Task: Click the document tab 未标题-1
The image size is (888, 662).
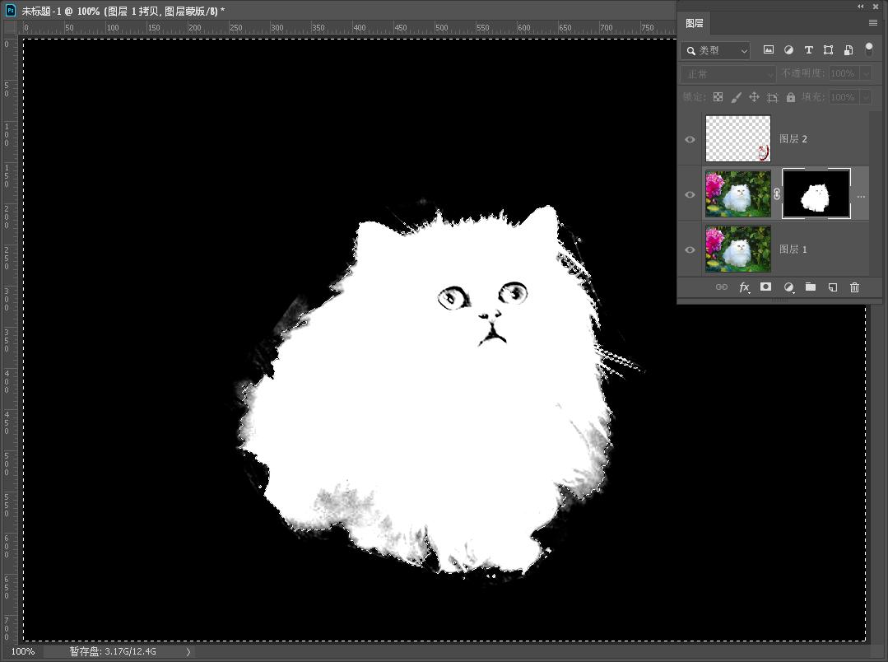Action: point(122,11)
